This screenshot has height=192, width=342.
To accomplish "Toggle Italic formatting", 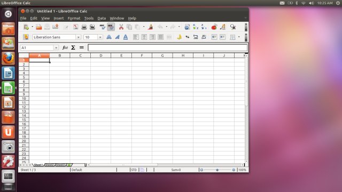I will tap(117, 37).
